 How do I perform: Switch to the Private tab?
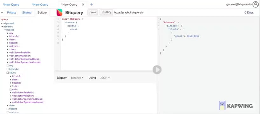(x=12, y=13)
